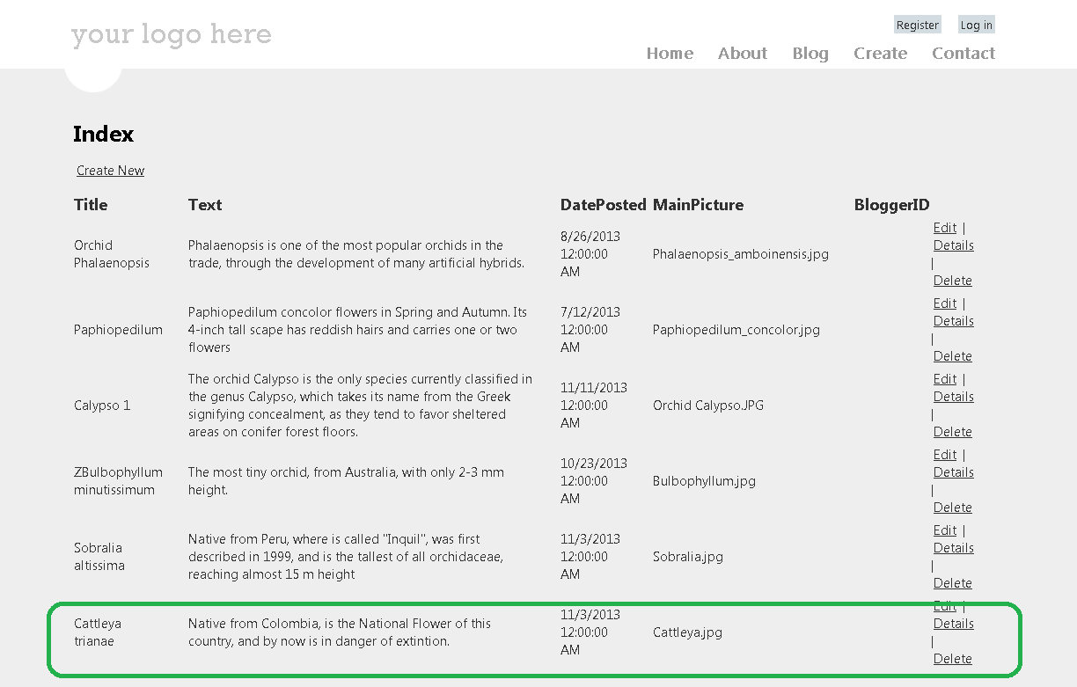1077x687 pixels.
Task: Go to the Home menu item
Action: click(670, 54)
